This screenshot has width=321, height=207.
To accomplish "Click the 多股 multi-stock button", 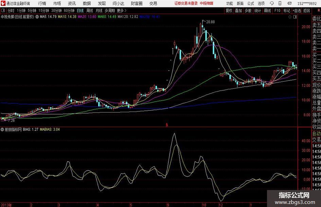I will pos(248,11).
